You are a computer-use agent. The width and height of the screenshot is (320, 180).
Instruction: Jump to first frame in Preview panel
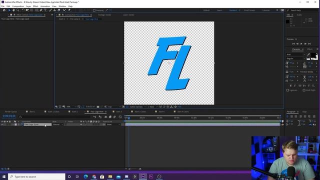tap(293, 43)
